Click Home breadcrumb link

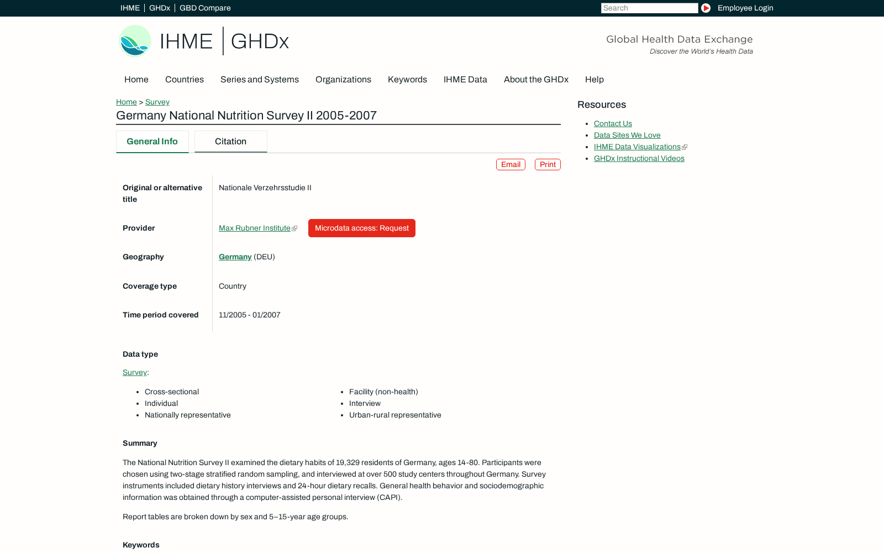pos(127,102)
